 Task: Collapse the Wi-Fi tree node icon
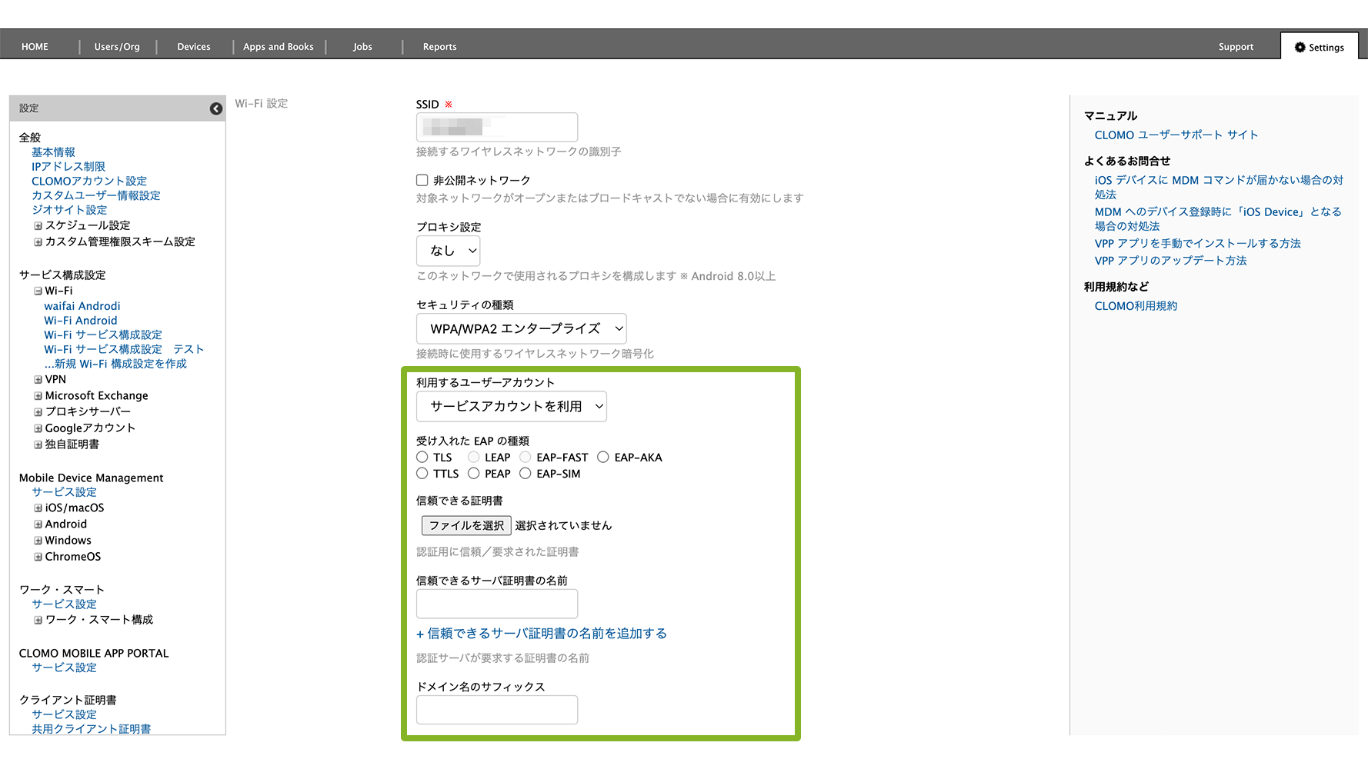click(x=38, y=291)
